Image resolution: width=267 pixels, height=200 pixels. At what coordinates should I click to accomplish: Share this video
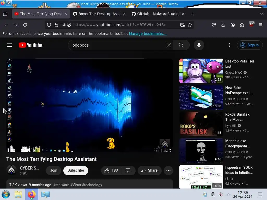pyautogui.click(x=149, y=170)
